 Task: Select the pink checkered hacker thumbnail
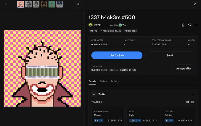point(20,4)
